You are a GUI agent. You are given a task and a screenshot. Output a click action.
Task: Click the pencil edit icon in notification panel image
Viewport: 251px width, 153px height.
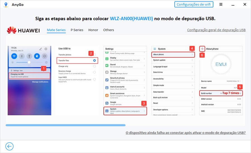click(40, 49)
